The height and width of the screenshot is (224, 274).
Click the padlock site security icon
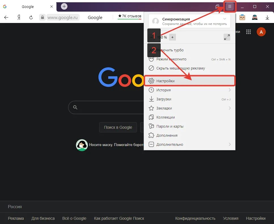pos(42,17)
